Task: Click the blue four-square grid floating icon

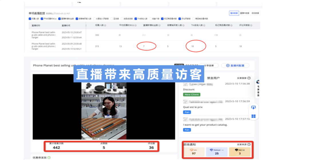Action: (x=253, y=116)
